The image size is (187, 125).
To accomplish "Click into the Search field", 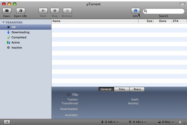I will (163, 11).
